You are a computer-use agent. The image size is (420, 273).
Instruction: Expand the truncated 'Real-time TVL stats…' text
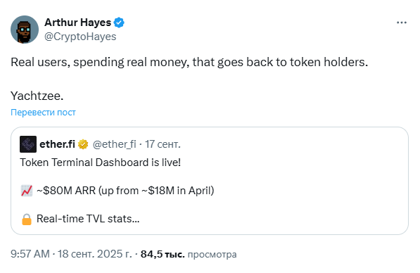point(88,219)
